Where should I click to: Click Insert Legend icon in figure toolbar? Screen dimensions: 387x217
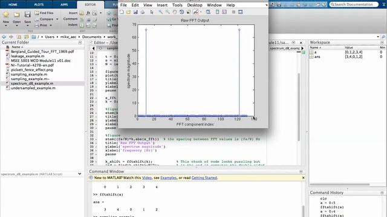224,12
